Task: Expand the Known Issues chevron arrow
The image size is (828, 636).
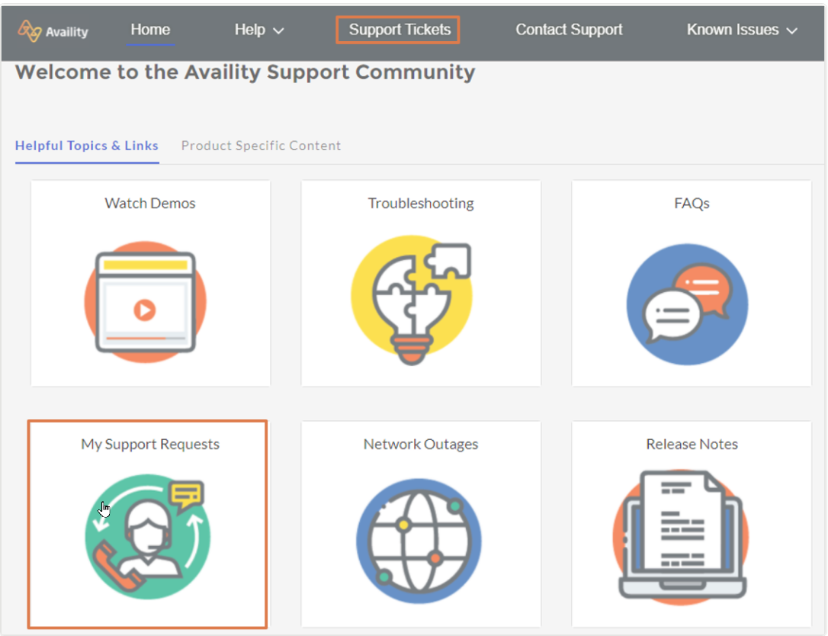Action: click(x=791, y=31)
